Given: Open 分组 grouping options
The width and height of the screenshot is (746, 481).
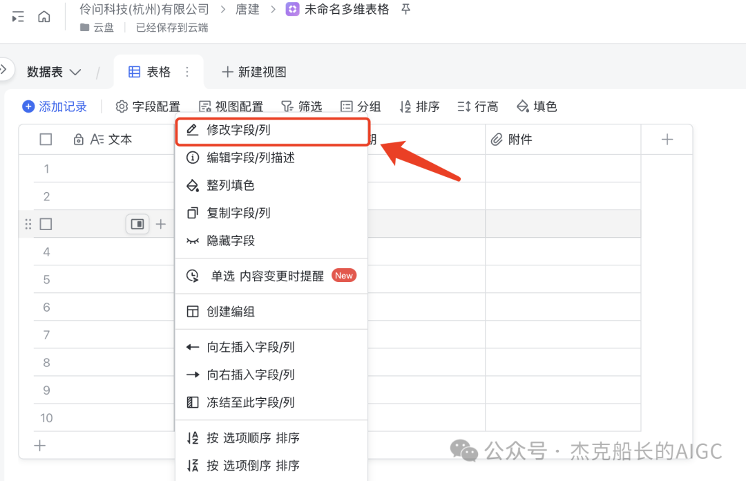Looking at the screenshot, I should click(361, 106).
